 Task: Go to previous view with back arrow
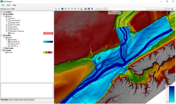point(75,9)
